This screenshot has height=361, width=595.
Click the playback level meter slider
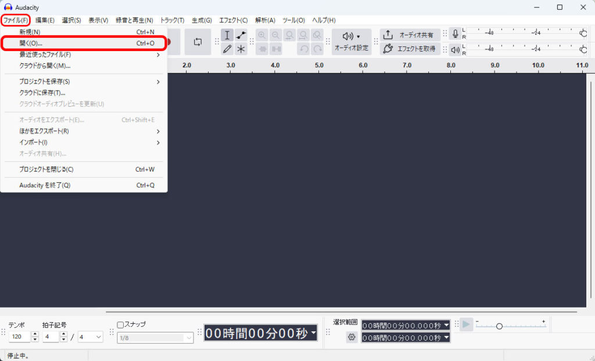tap(584, 49)
